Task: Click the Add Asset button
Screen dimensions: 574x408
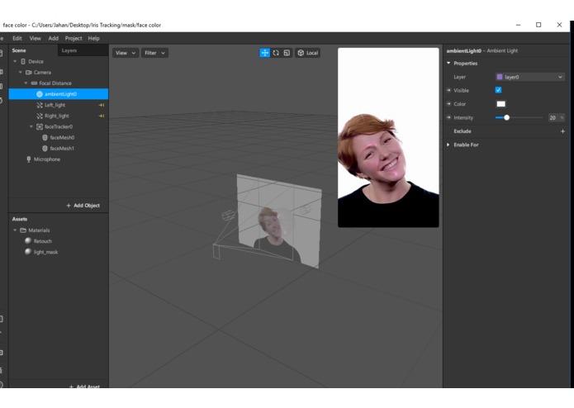Action: point(84,387)
